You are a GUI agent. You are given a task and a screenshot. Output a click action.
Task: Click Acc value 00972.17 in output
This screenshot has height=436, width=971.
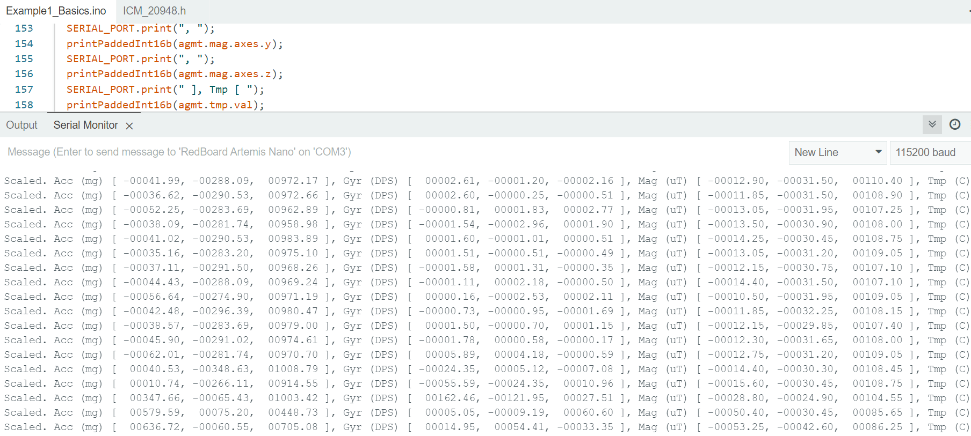pyautogui.click(x=293, y=181)
